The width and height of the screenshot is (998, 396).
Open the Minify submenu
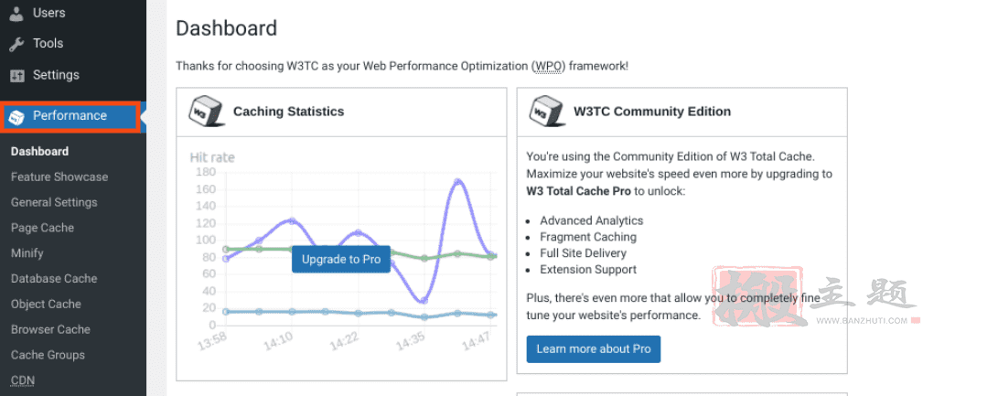[x=27, y=253]
